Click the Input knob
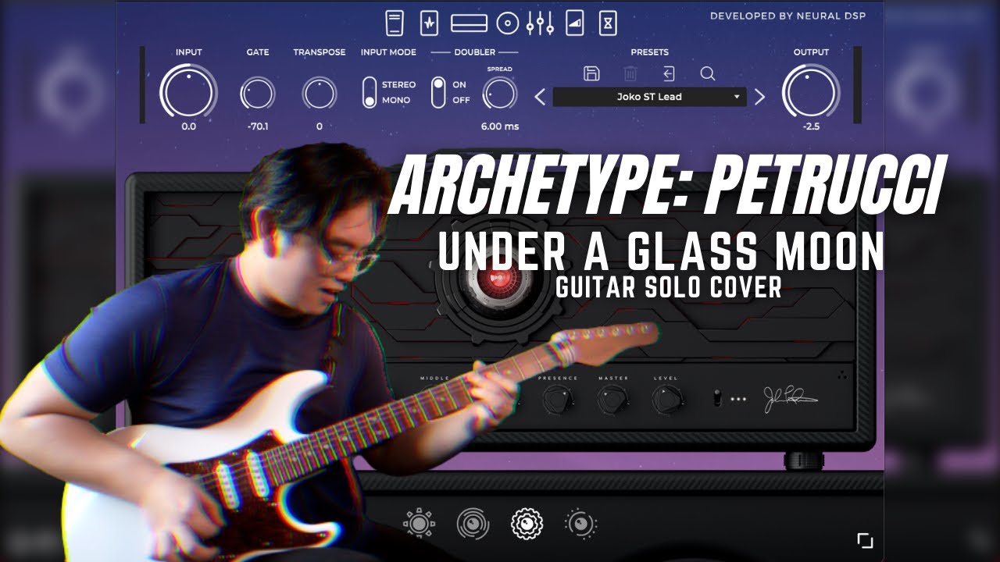This screenshot has height=562, width=1000. [188, 91]
